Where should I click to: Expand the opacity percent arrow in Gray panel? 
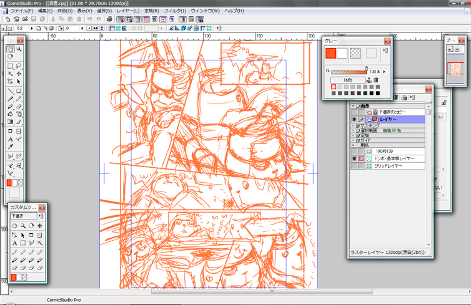pyautogui.click(x=384, y=72)
